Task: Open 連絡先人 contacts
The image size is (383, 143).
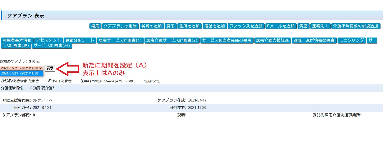Action: [x=320, y=26]
